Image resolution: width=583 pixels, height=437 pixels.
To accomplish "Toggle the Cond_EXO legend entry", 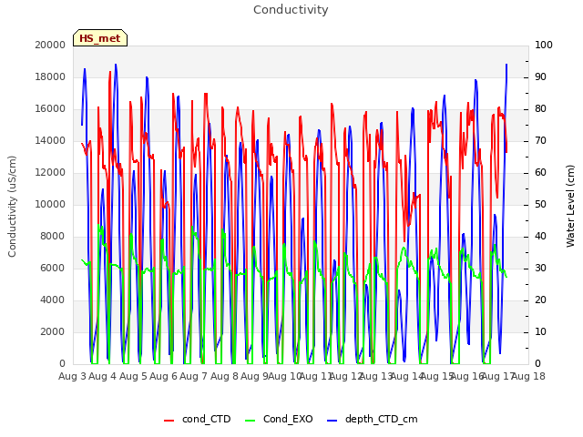I will pos(280,419).
